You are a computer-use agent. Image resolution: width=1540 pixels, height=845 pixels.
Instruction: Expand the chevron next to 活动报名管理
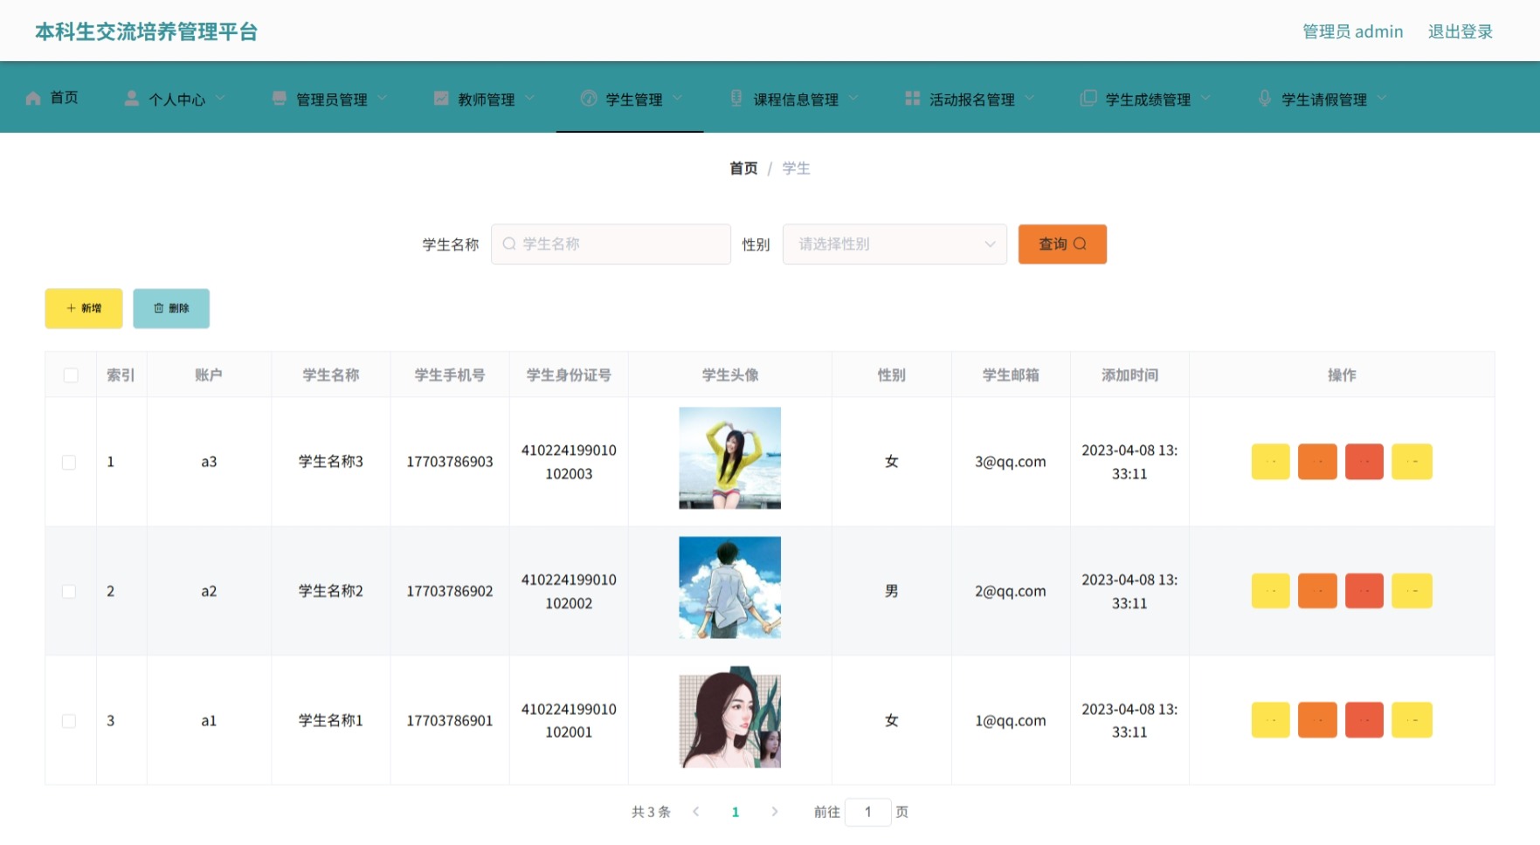click(1030, 98)
